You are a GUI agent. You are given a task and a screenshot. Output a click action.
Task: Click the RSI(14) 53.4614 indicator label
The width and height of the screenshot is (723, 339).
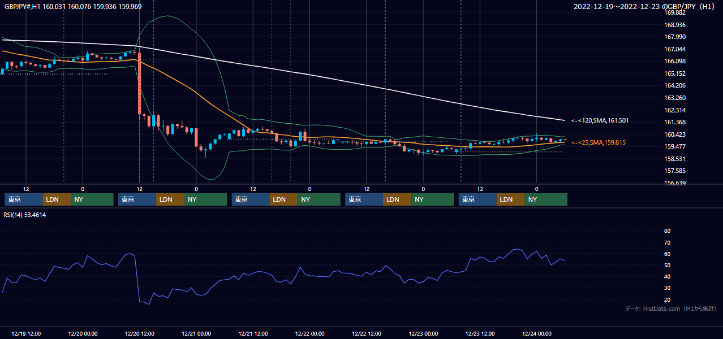pyautogui.click(x=25, y=215)
